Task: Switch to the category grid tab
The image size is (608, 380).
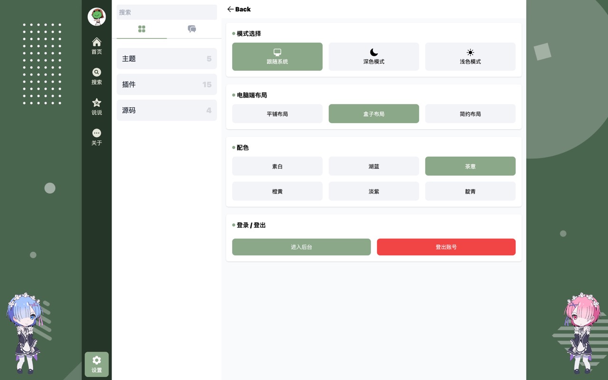Action: 142,29
